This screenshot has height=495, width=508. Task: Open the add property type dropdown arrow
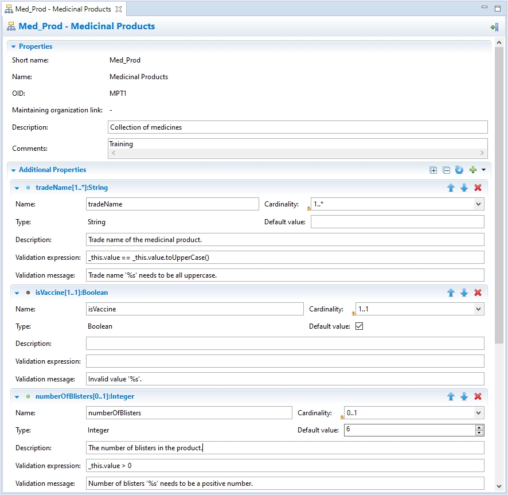click(483, 170)
